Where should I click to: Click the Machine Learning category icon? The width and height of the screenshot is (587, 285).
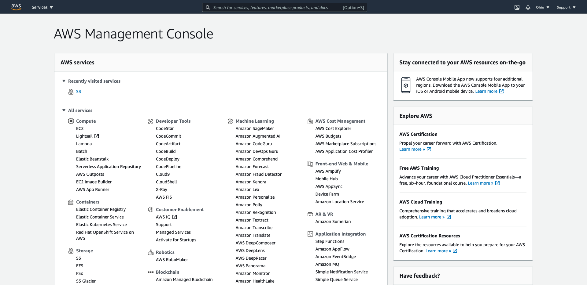coord(230,121)
